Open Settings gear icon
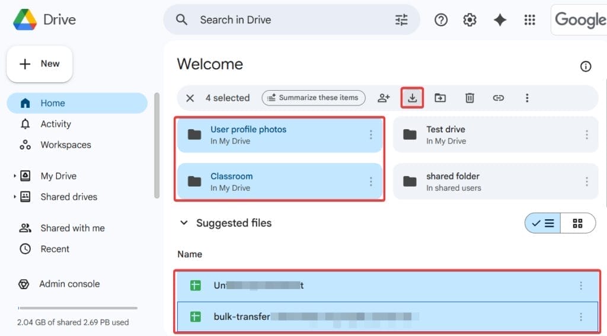Viewport: 607px width, 336px height. tap(469, 20)
